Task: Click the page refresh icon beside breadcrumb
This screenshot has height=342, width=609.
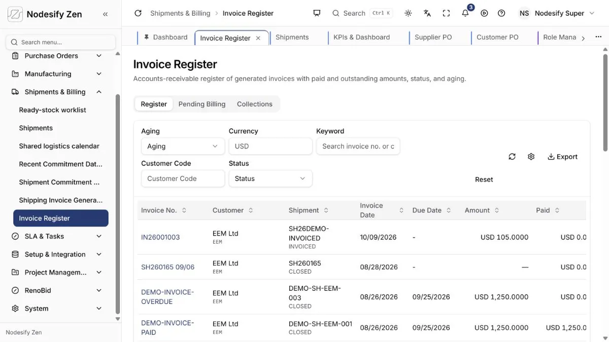Action: [x=138, y=13]
